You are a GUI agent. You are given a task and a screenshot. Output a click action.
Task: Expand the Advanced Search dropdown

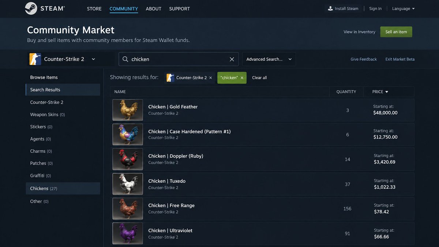(290, 59)
